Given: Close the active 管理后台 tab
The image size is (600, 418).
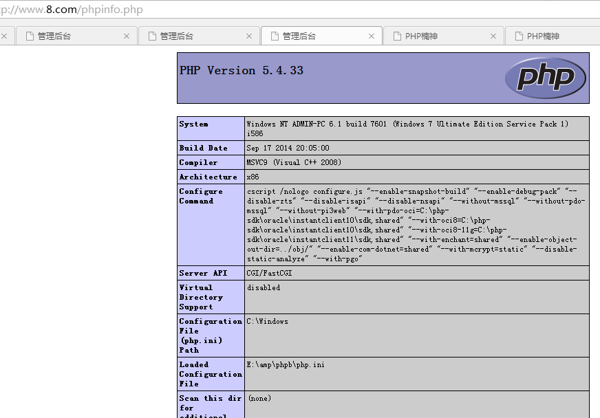Looking at the screenshot, I should pos(372,35).
